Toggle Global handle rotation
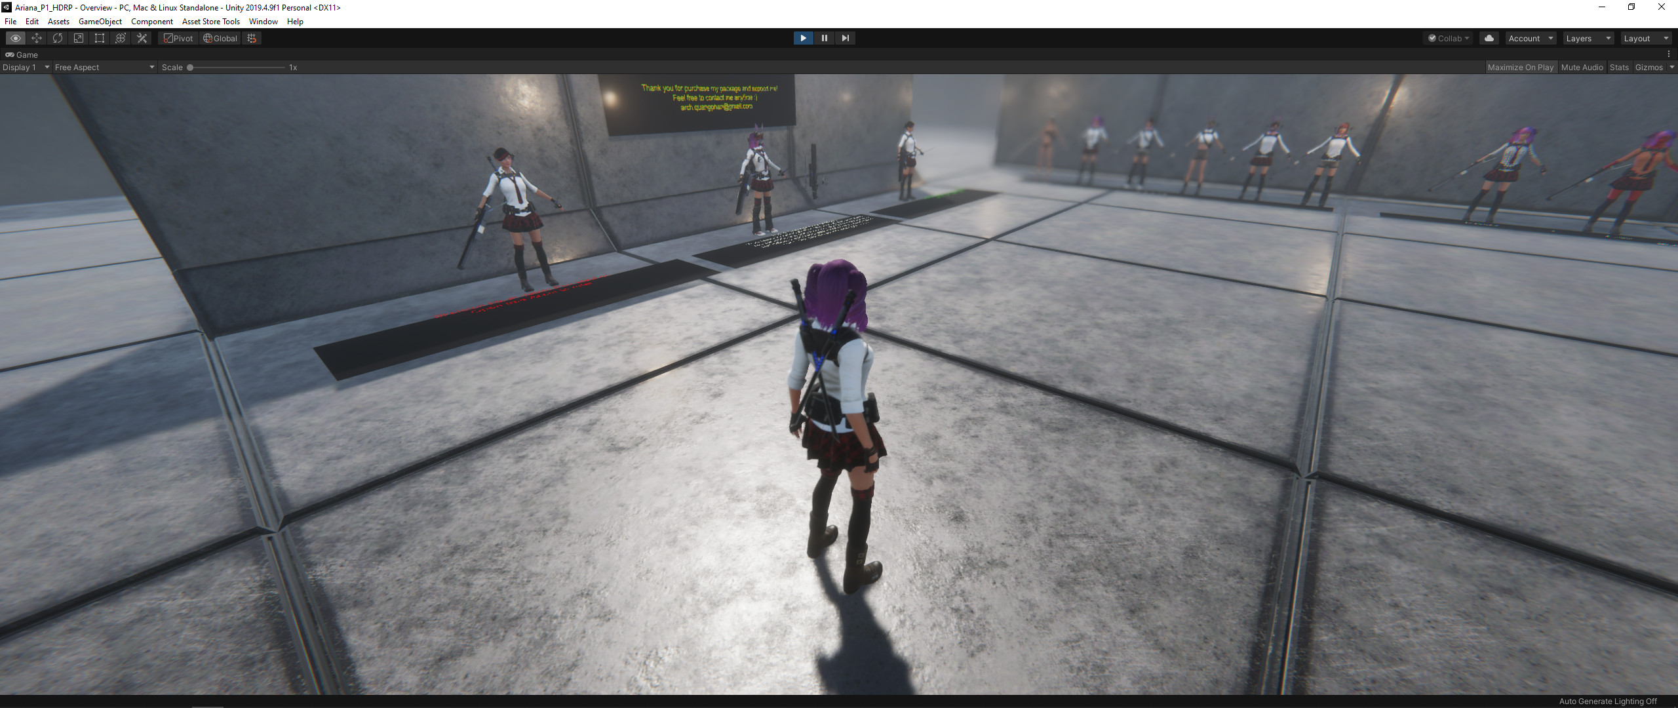This screenshot has height=708, width=1678. (220, 38)
